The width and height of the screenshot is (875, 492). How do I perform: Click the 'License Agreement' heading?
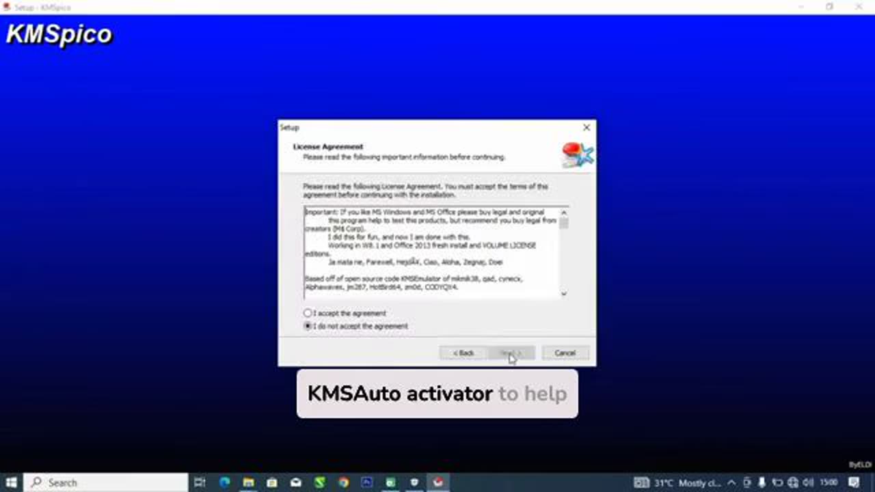328,147
